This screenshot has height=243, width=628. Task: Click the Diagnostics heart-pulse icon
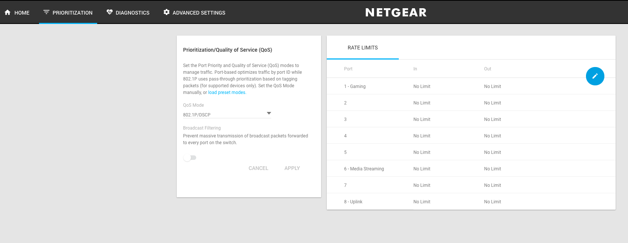click(x=110, y=12)
